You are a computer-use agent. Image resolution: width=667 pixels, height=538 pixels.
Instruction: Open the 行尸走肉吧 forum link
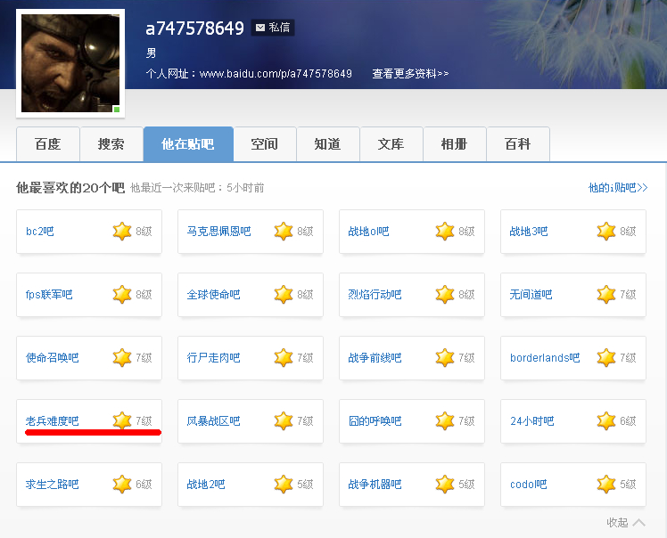[213, 358]
